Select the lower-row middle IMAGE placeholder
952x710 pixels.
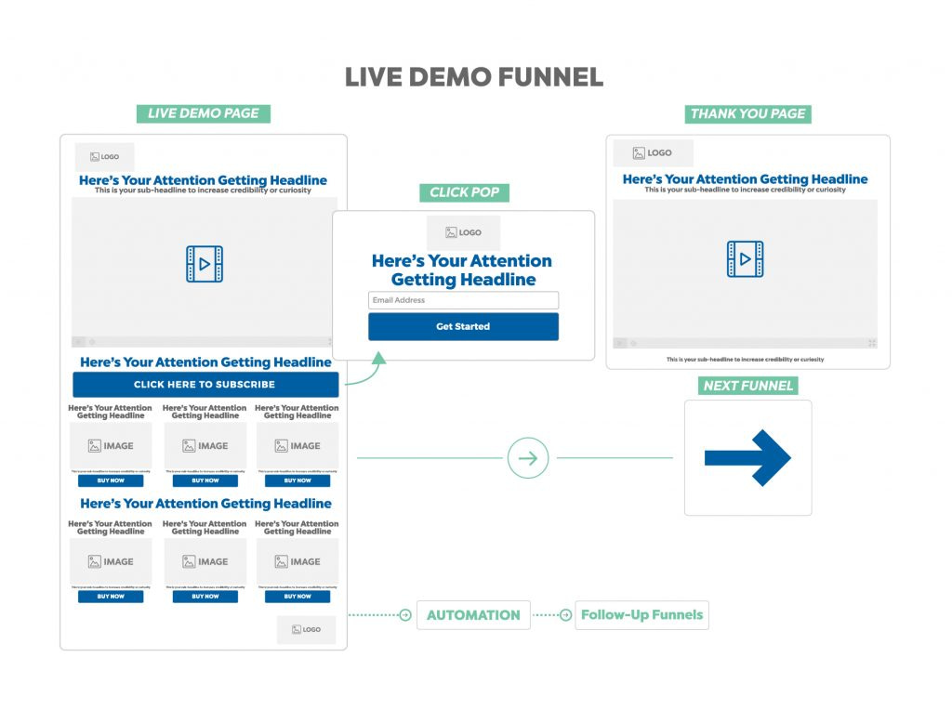[x=205, y=562]
